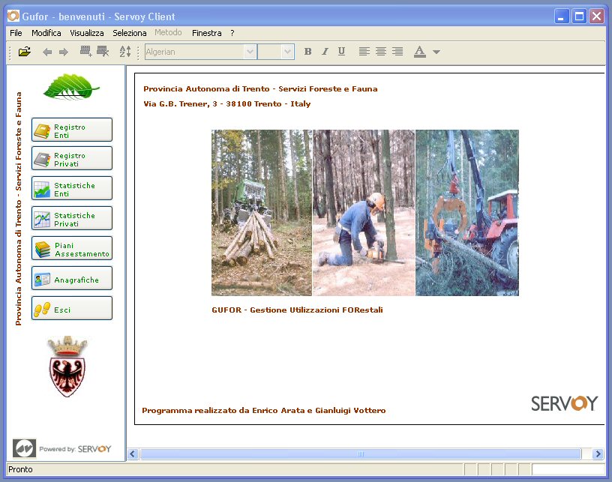Click the horizontal scrollbar thumb
Screen dimensions: 612x482
361,454
